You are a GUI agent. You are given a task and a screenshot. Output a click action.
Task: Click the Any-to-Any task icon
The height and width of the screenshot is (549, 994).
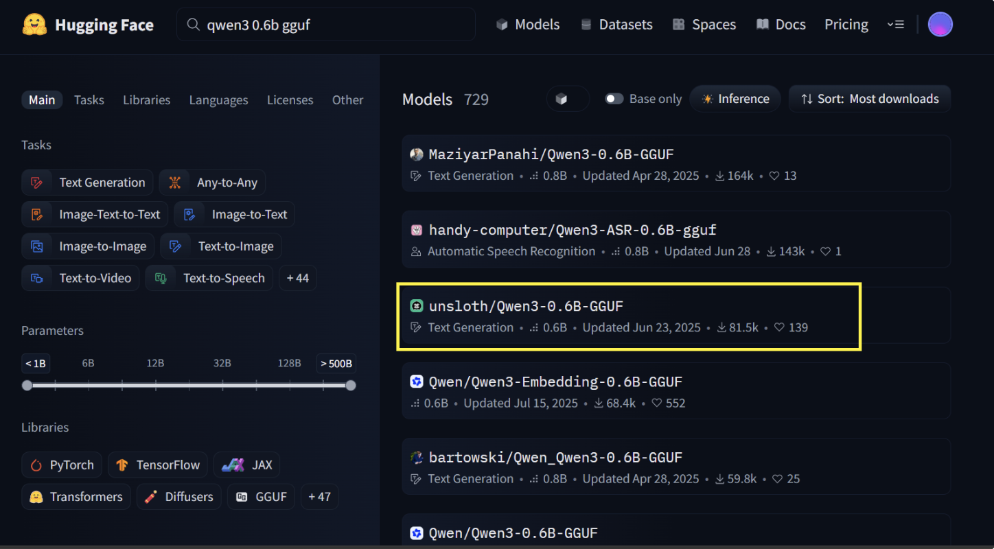175,183
